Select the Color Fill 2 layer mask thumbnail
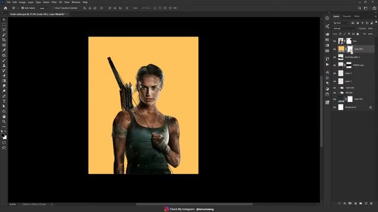This screenshot has height=212, width=378. point(350,49)
